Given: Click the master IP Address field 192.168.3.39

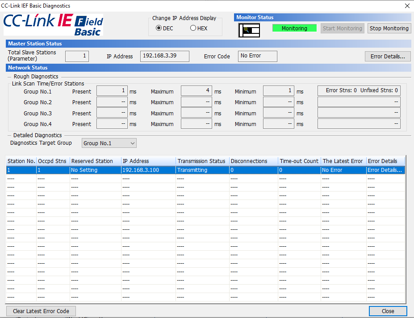Looking at the screenshot, I should 165,56.
